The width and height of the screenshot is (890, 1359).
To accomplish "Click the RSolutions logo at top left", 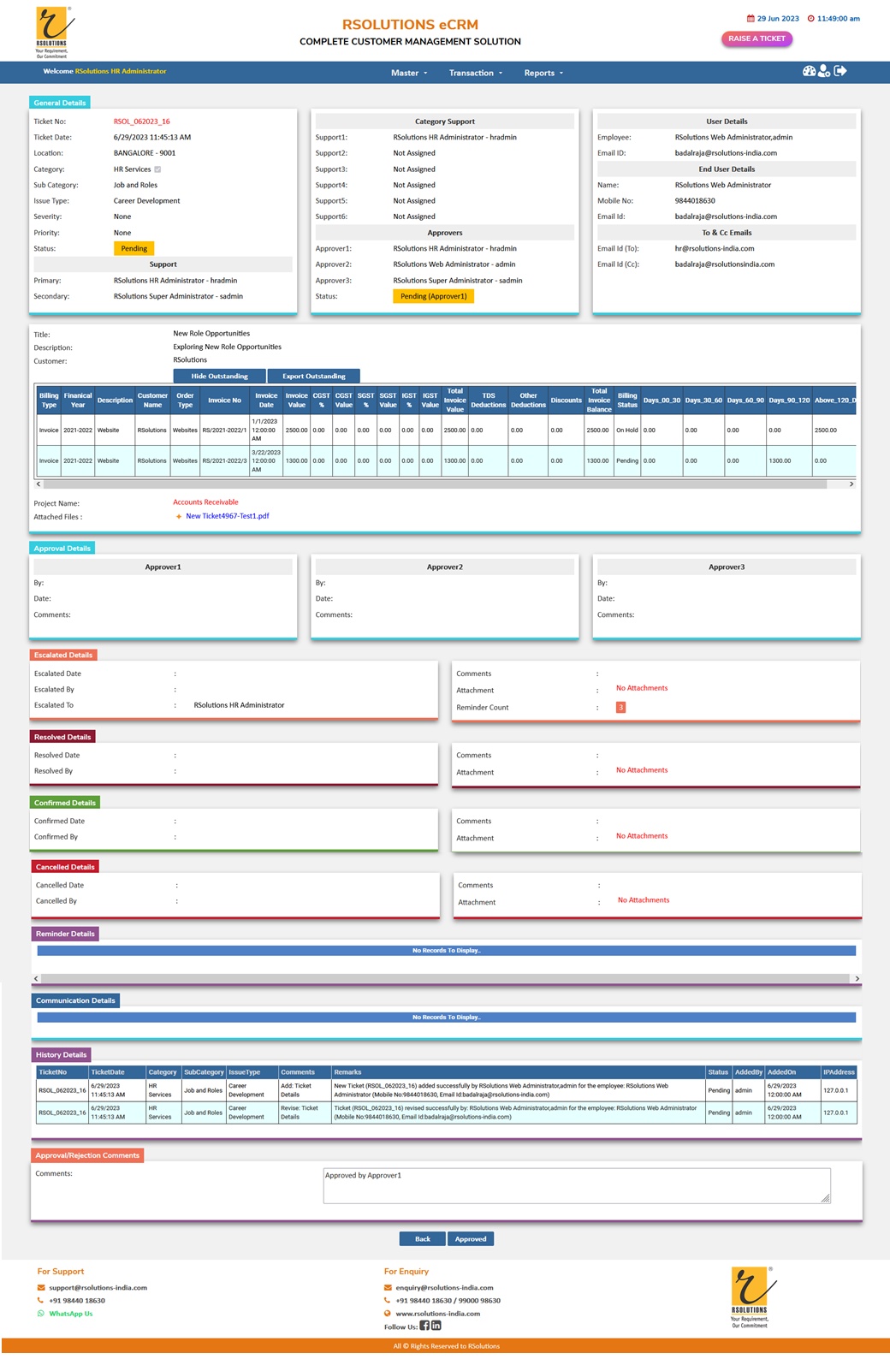I will pyautogui.click(x=52, y=32).
